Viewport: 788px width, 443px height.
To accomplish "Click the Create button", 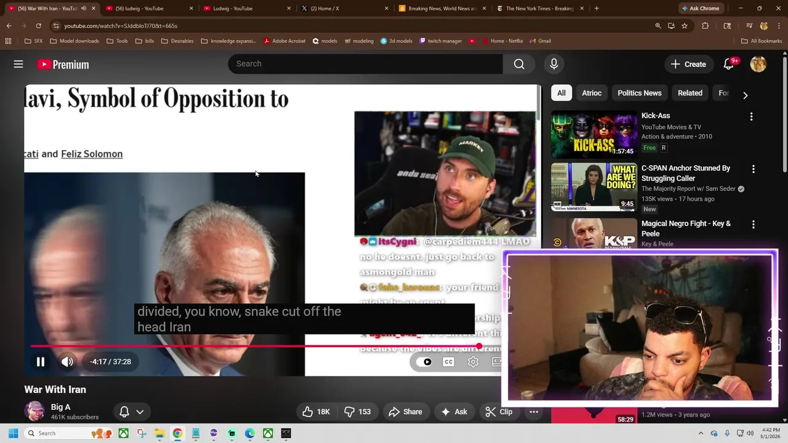I will (688, 64).
